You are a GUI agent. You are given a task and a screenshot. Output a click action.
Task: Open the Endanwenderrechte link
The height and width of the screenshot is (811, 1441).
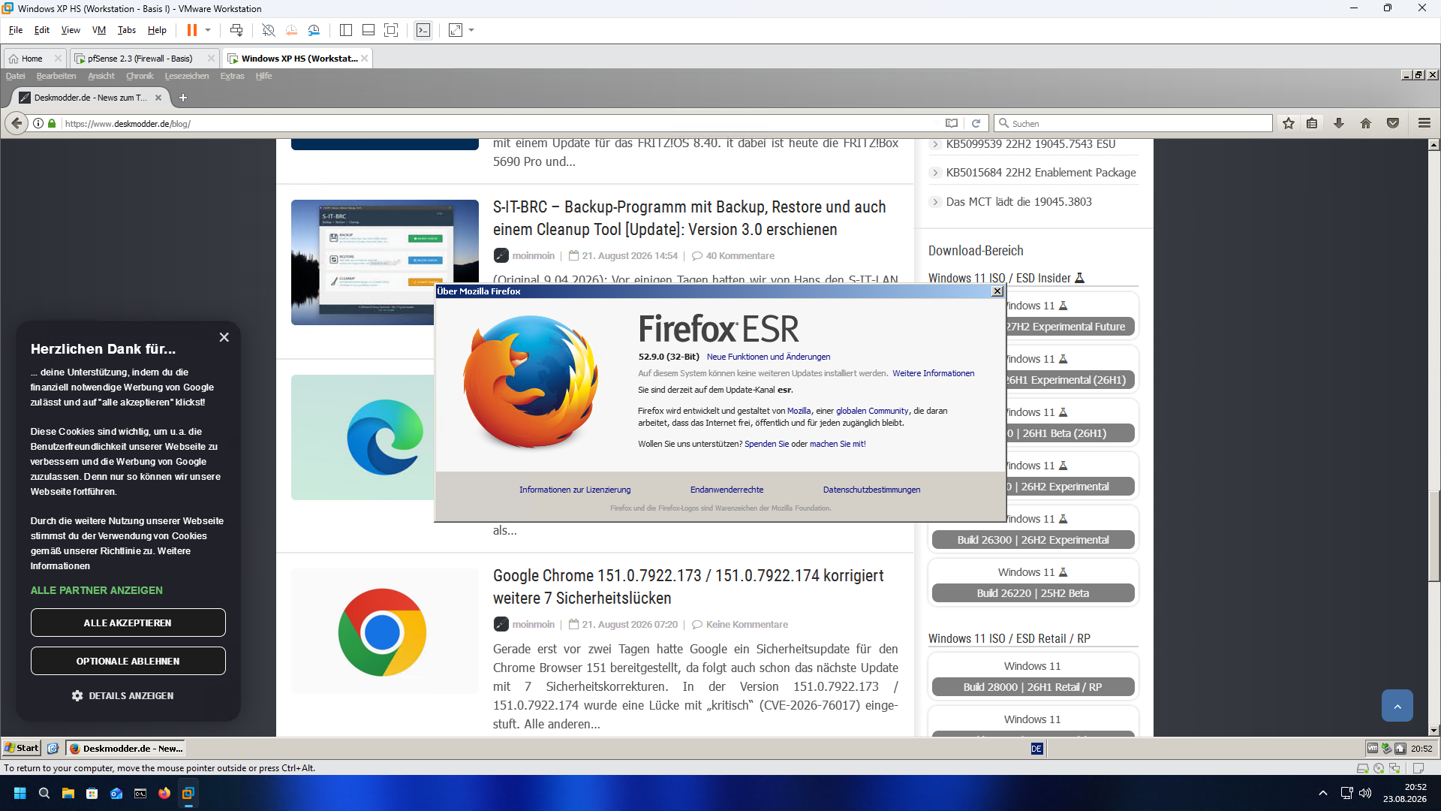(727, 490)
